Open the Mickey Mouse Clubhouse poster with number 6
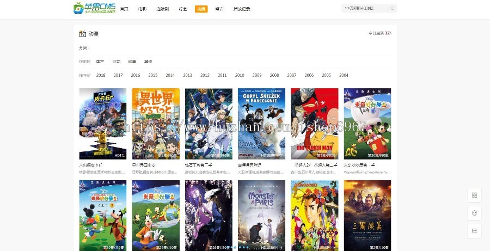The width and height of the screenshot is (490, 251). point(367,124)
